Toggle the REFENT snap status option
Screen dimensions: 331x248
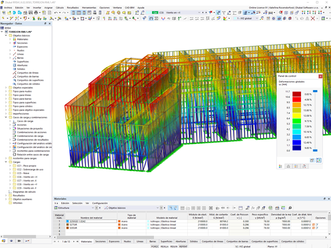click(x=183, y=246)
